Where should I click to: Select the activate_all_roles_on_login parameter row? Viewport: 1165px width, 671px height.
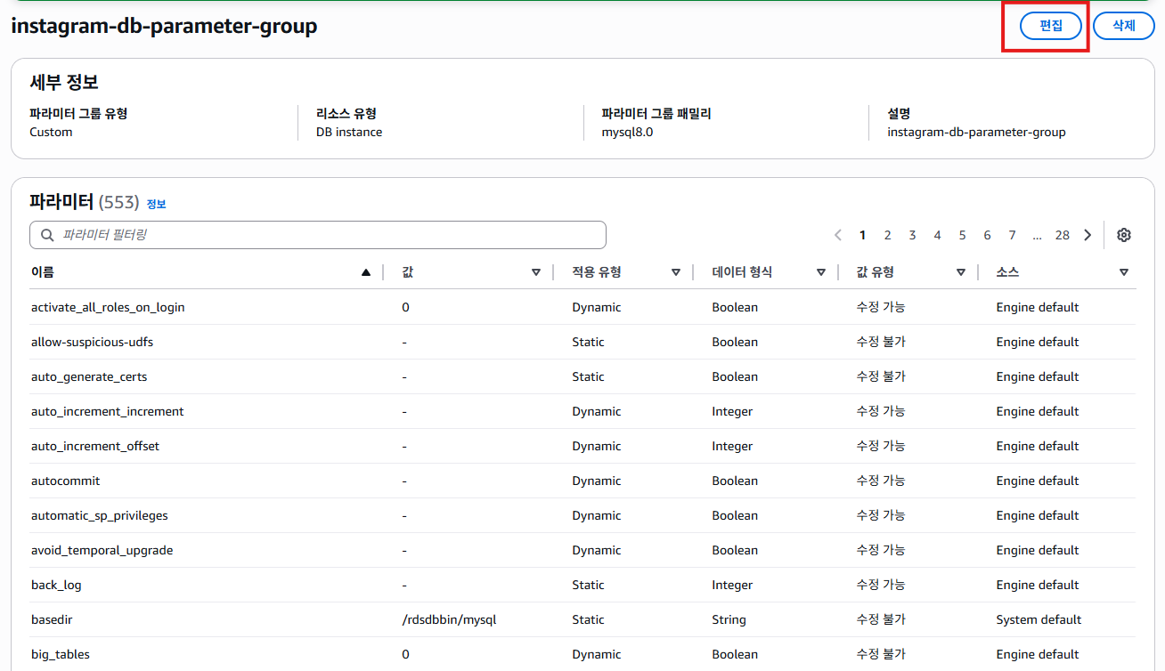coord(108,307)
